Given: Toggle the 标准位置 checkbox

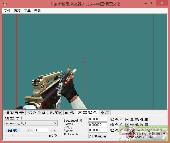Looking at the screenshot, I should (x=127, y=125).
